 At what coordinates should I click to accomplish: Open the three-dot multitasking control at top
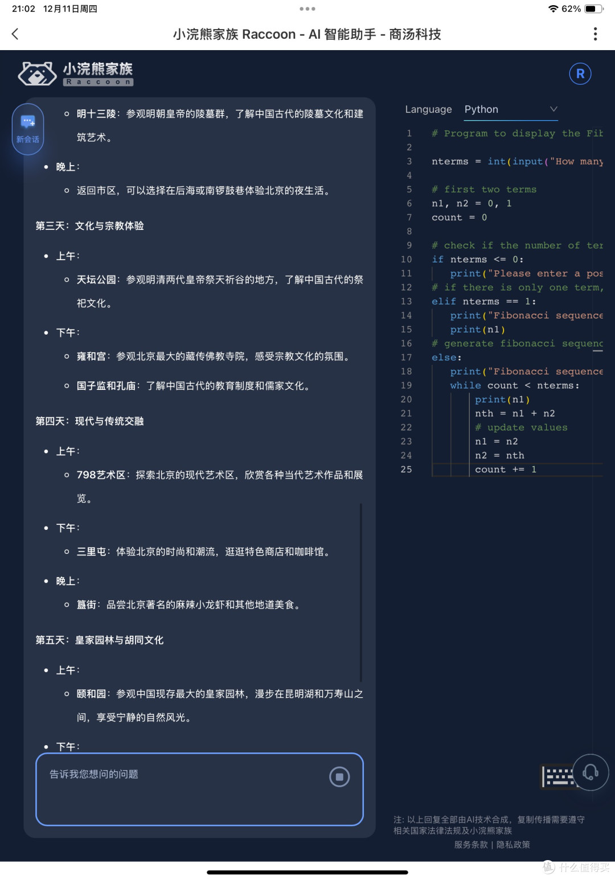tap(307, 9)
